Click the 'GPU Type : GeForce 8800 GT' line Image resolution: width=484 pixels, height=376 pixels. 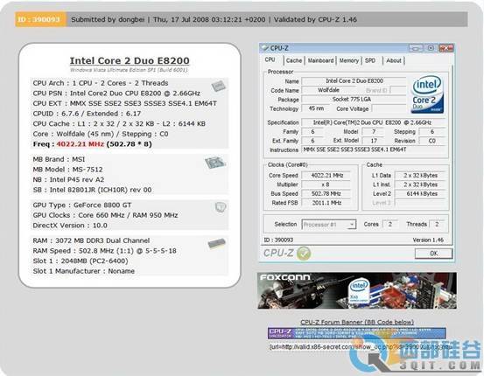pyautogui.click(x=82, y=205)
